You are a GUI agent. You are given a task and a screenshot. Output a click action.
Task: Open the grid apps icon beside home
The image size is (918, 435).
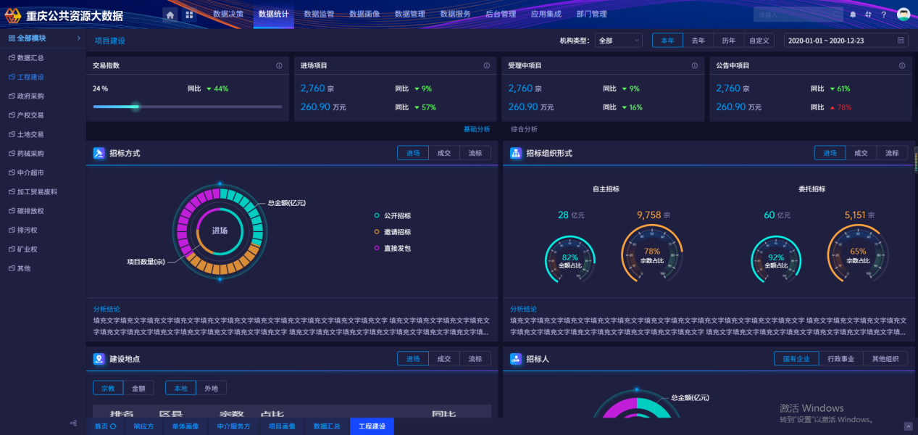pyautogui.click(x=189, y=14)
